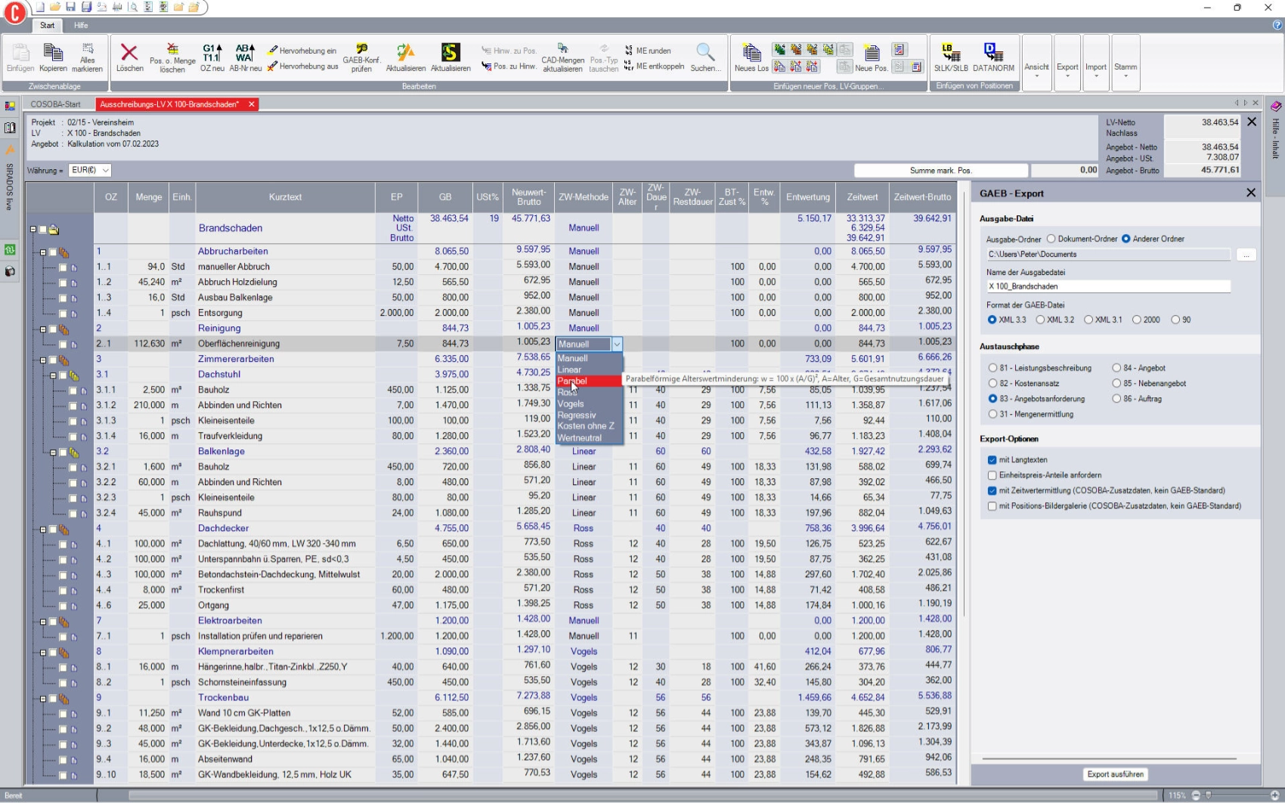Click the output file name field
Image resolution: width=1285 pixels, height=803 pixels.
point(1107,286)
